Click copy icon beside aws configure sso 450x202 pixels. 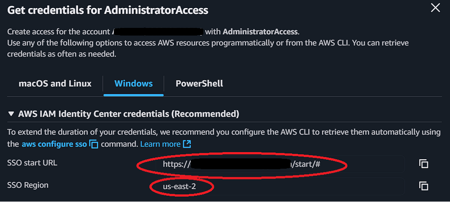(94, 144)
